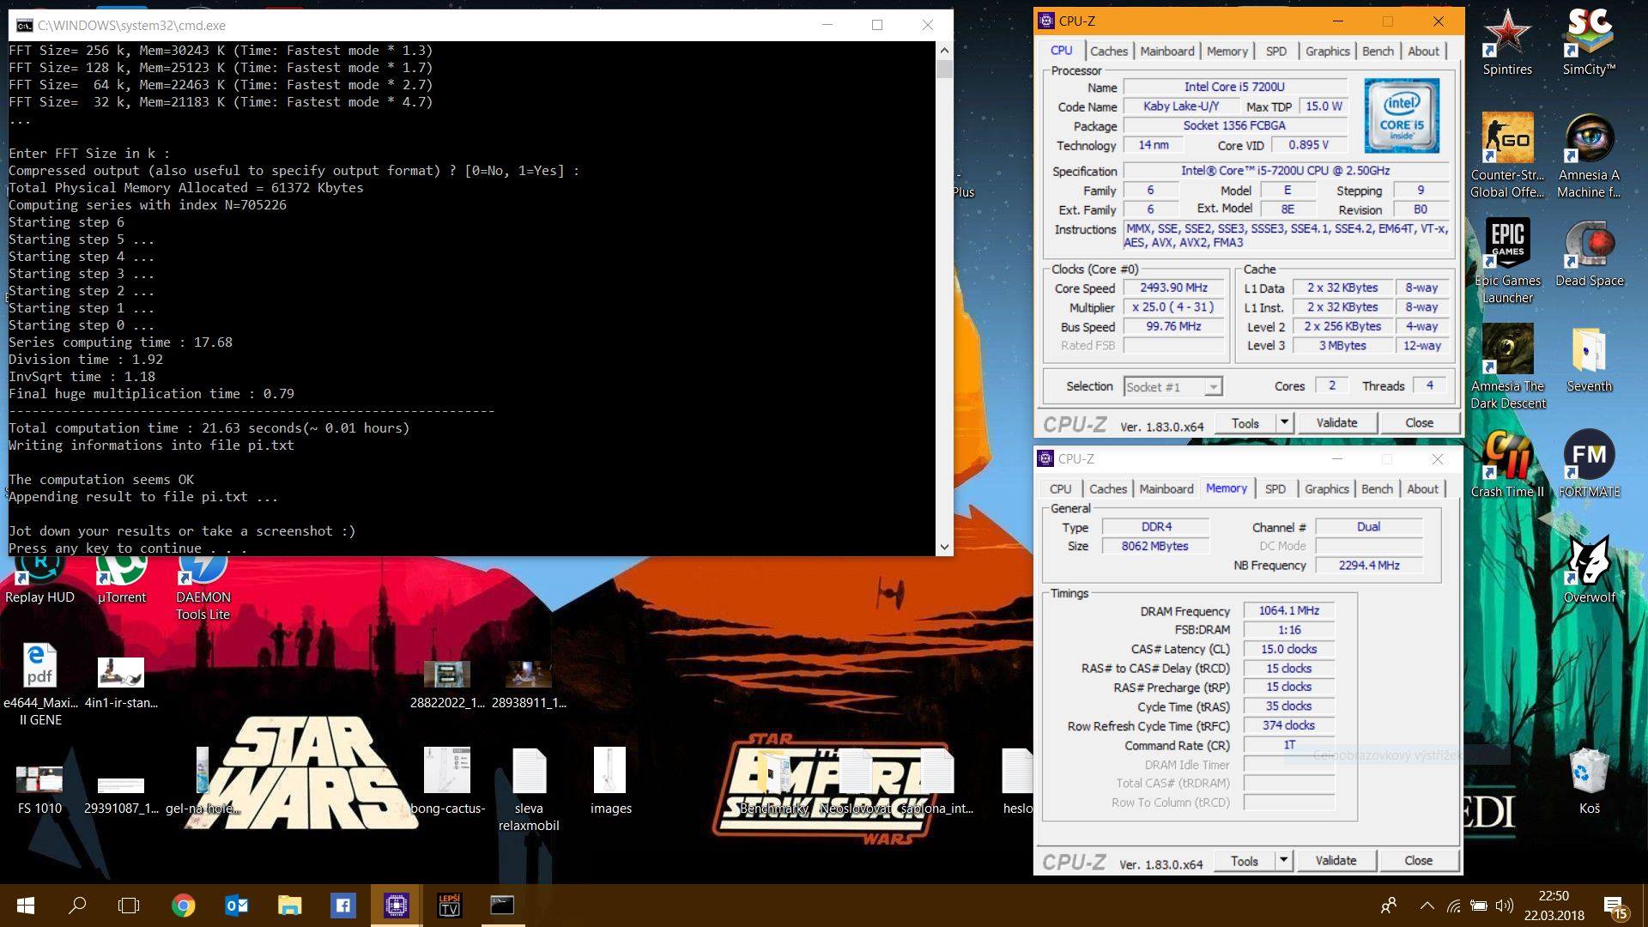
Task: Open the battery status tray icon
Action: click(1478, 906)
